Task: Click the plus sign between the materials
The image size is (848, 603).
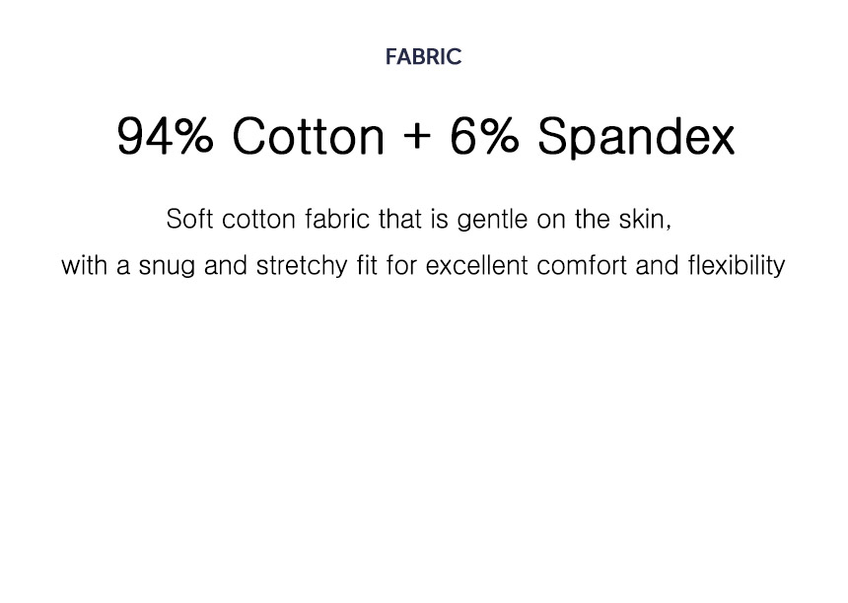Action: [417, 136]
